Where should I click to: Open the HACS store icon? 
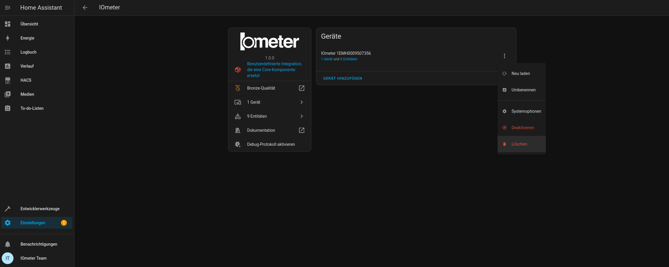(x=8, y=80)
